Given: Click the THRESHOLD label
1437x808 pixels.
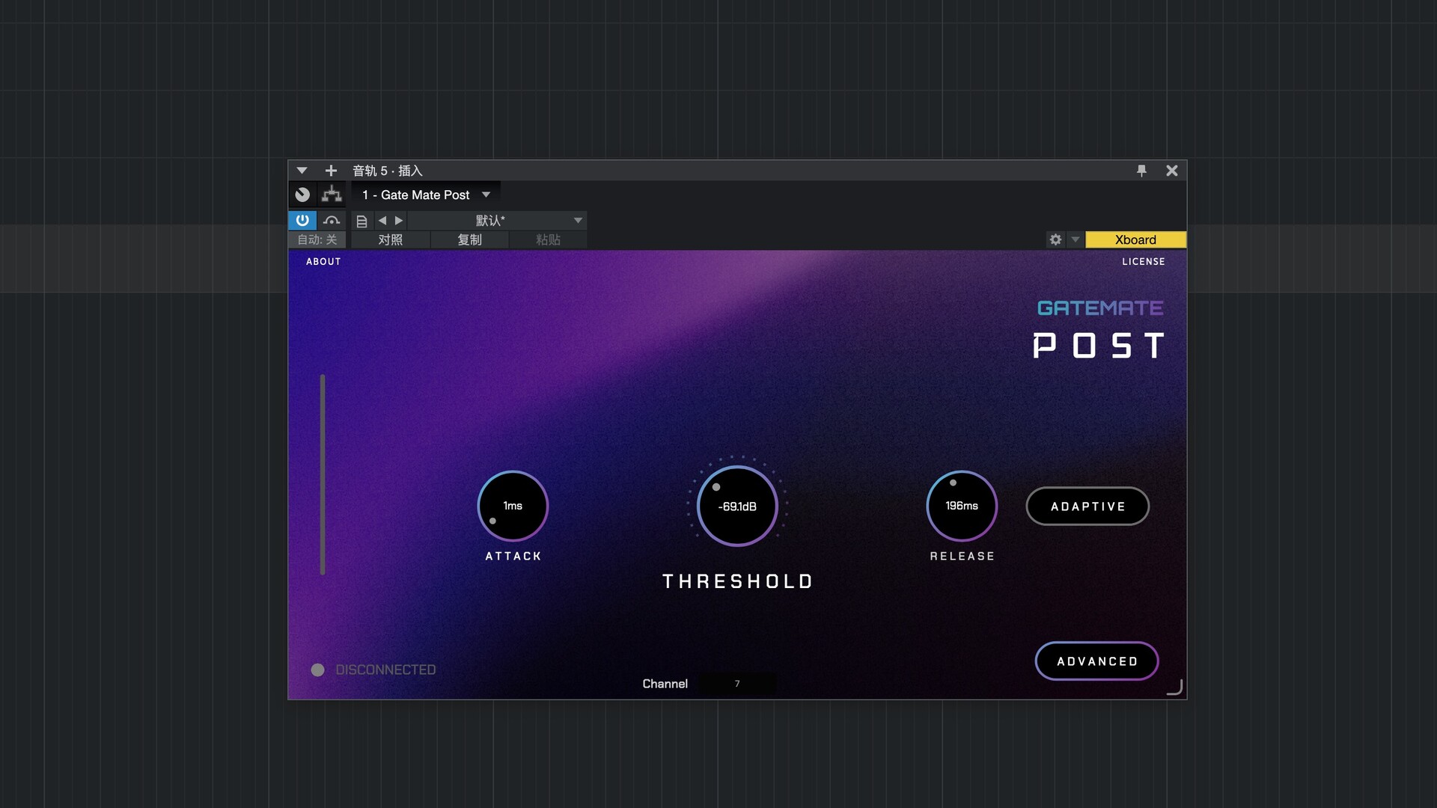Looking at the screenshot, I should click(x=737, y=582).
